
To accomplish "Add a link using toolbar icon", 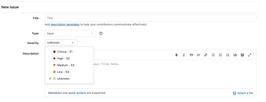I will [x=206, y=55].
